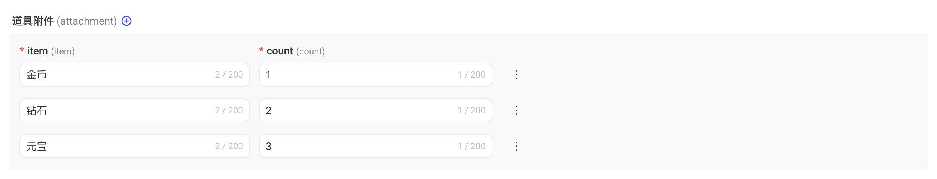Select the count field with value 1
937x179 pixels.
[375, 75]
